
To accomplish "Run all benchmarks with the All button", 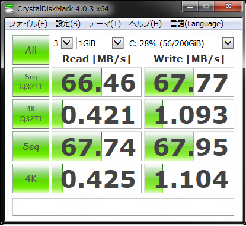I will click(31, 50).
